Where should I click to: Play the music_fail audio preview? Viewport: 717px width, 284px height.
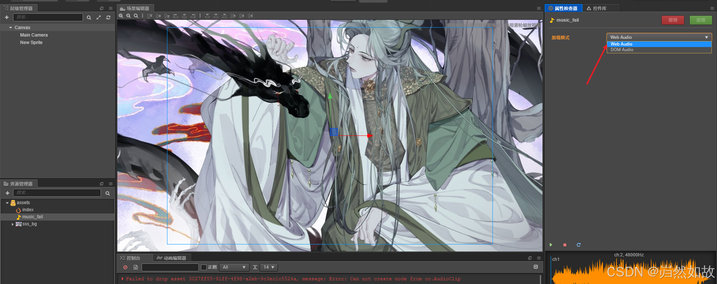point(551,245)
